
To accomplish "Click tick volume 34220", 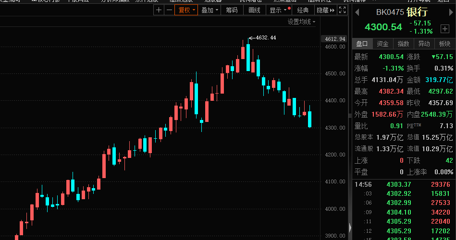I will click(441, 212).
